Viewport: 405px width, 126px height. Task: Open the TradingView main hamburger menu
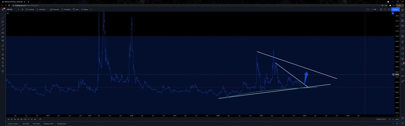3,9
